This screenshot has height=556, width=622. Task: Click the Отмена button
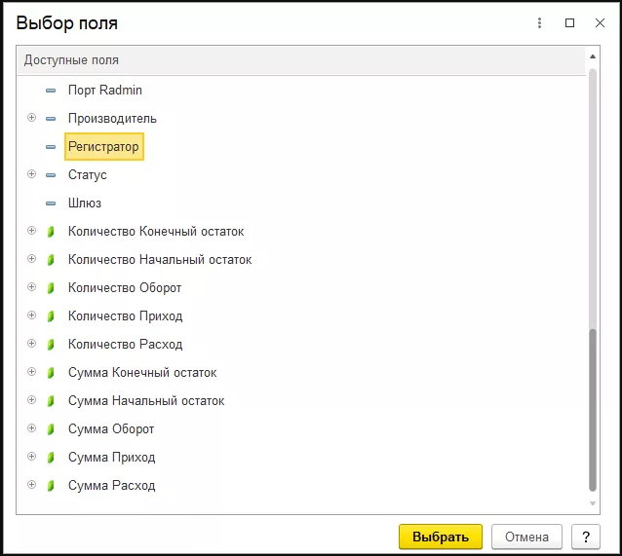526,537
